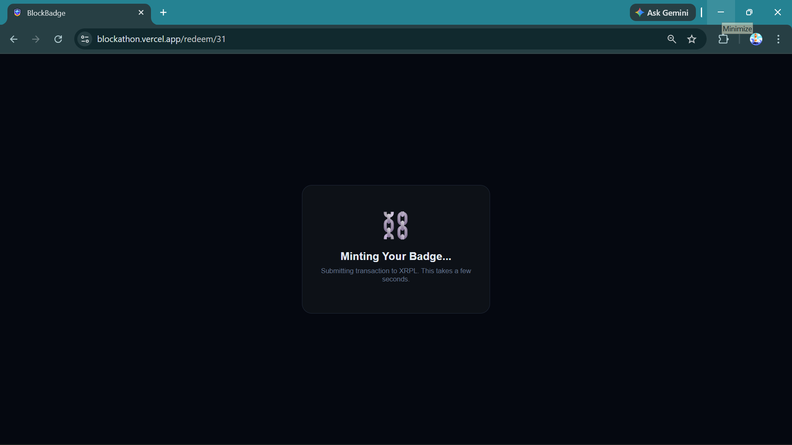Image resolution: width=792 pixels, height=445 pixels.
Task: Open site information icon in address bar
Action: [85, 39]
